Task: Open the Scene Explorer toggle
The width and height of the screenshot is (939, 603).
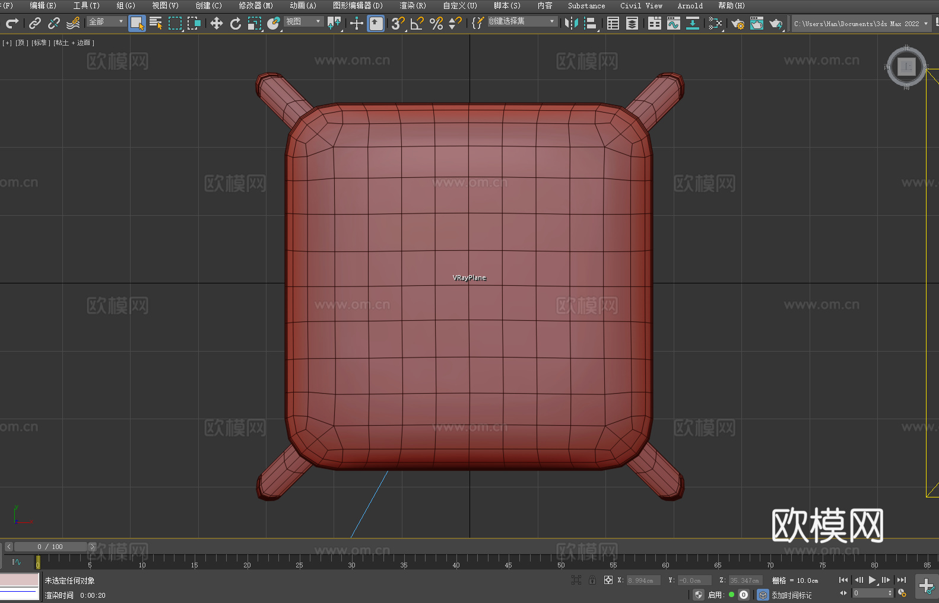Action: point(613,23)
